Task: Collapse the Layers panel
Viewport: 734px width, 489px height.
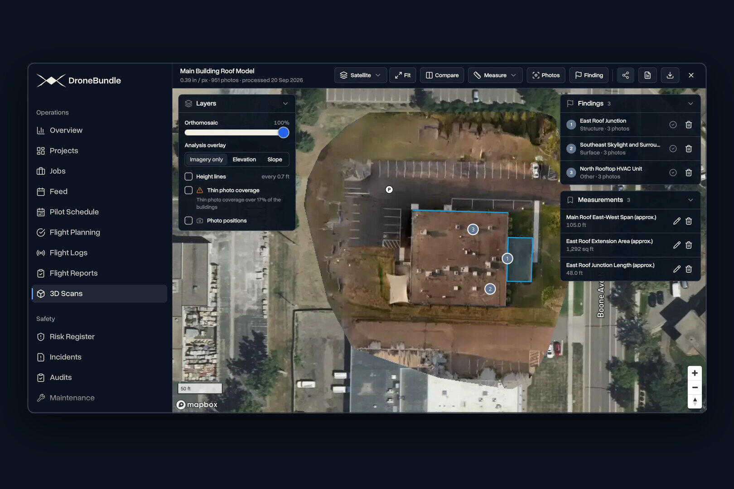Action: [285, 104]
